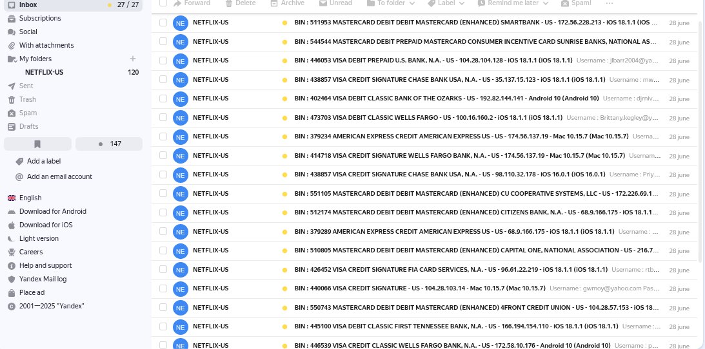Open the NETFLIX-US subfolder
705x349 pixels.
click(44, 72)
